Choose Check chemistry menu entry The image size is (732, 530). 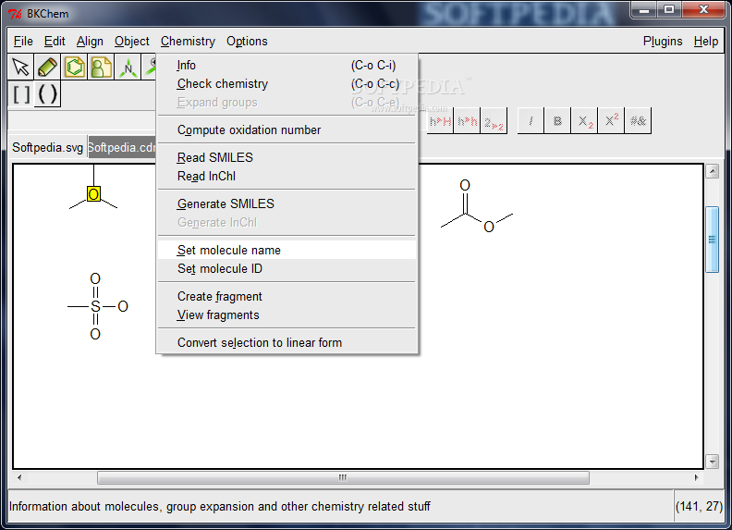tap(287, 83)
